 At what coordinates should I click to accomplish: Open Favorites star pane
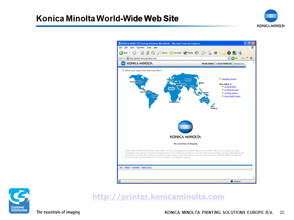click(x=175, y=53)
